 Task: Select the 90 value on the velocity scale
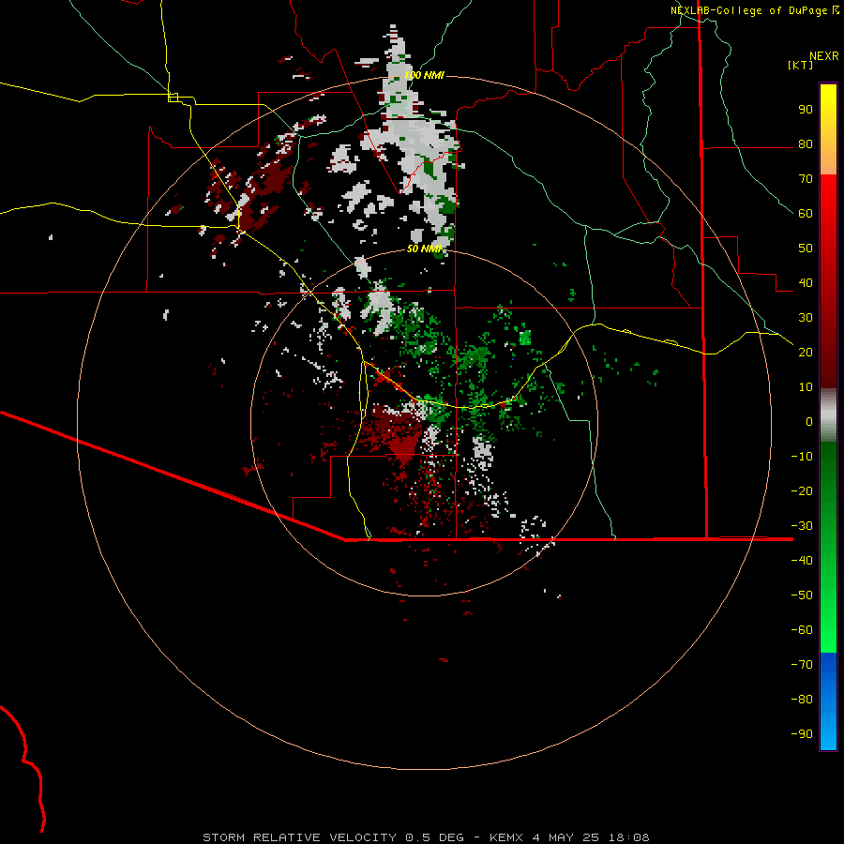(806, 110)
